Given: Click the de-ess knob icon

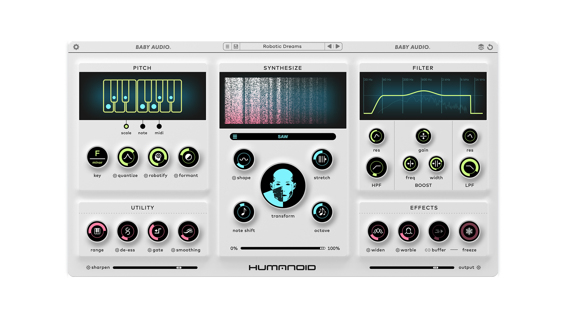Looking at the screenshot, I should click(127, 231).
